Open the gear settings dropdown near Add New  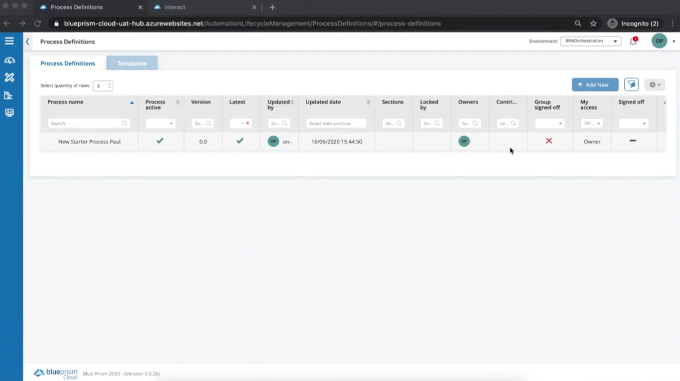654,84
